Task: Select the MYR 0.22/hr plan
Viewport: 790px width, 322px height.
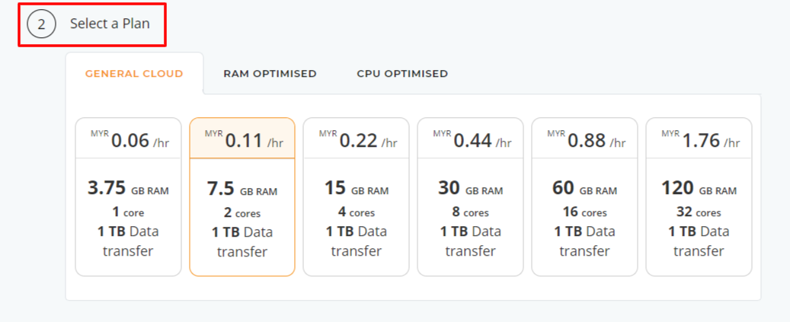Action: (357, 140)
